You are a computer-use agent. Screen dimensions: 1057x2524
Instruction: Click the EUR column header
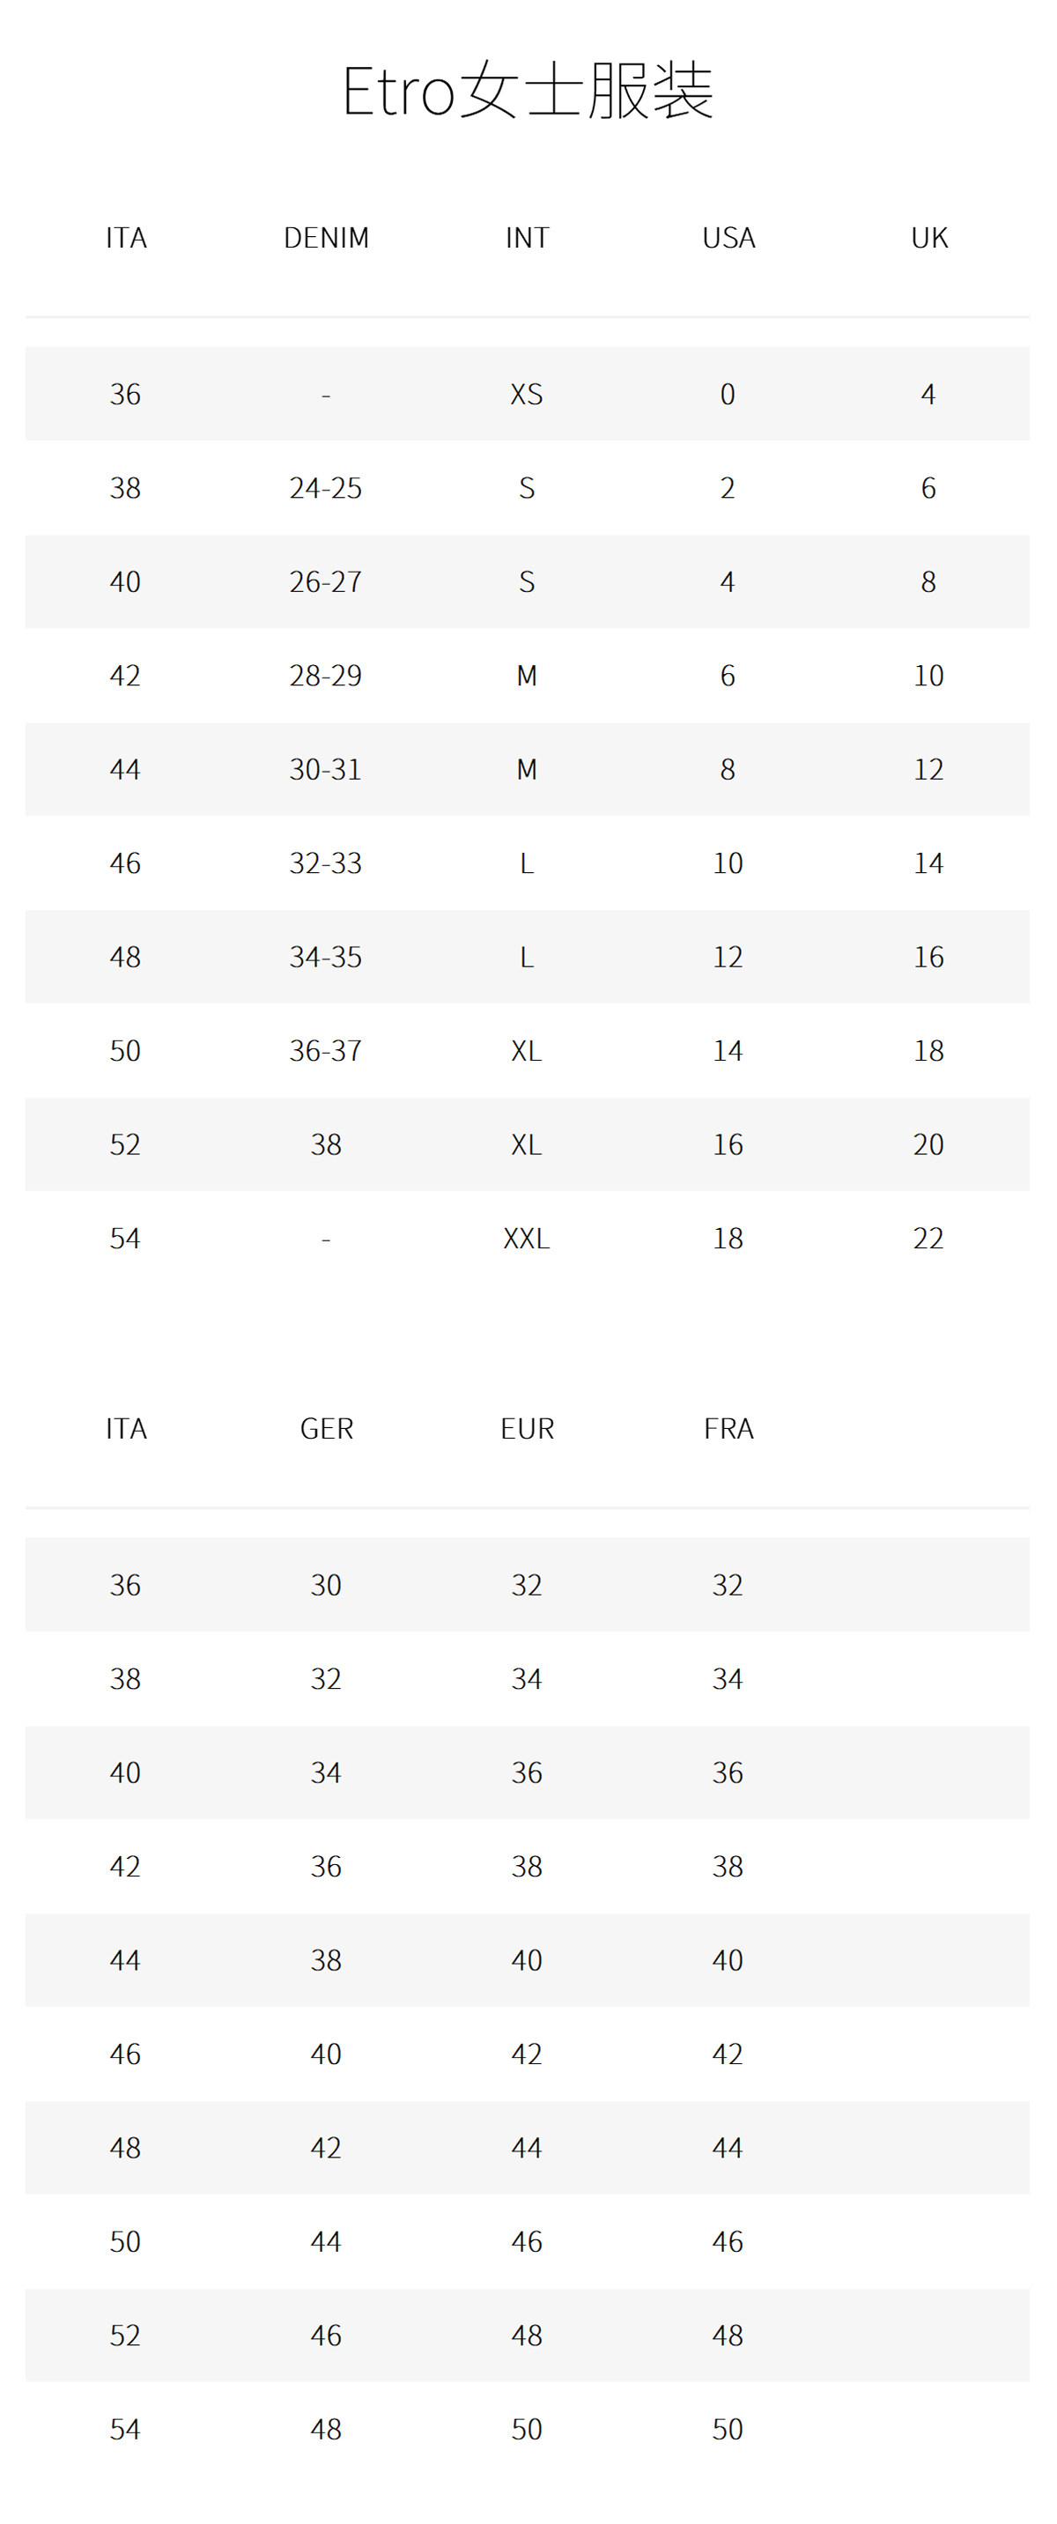[527, 1429]
